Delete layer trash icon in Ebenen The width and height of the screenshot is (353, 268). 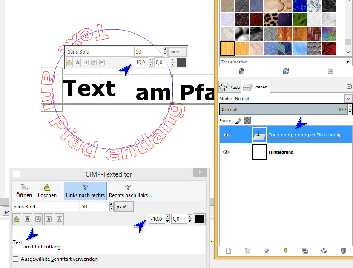click(343, 251)
